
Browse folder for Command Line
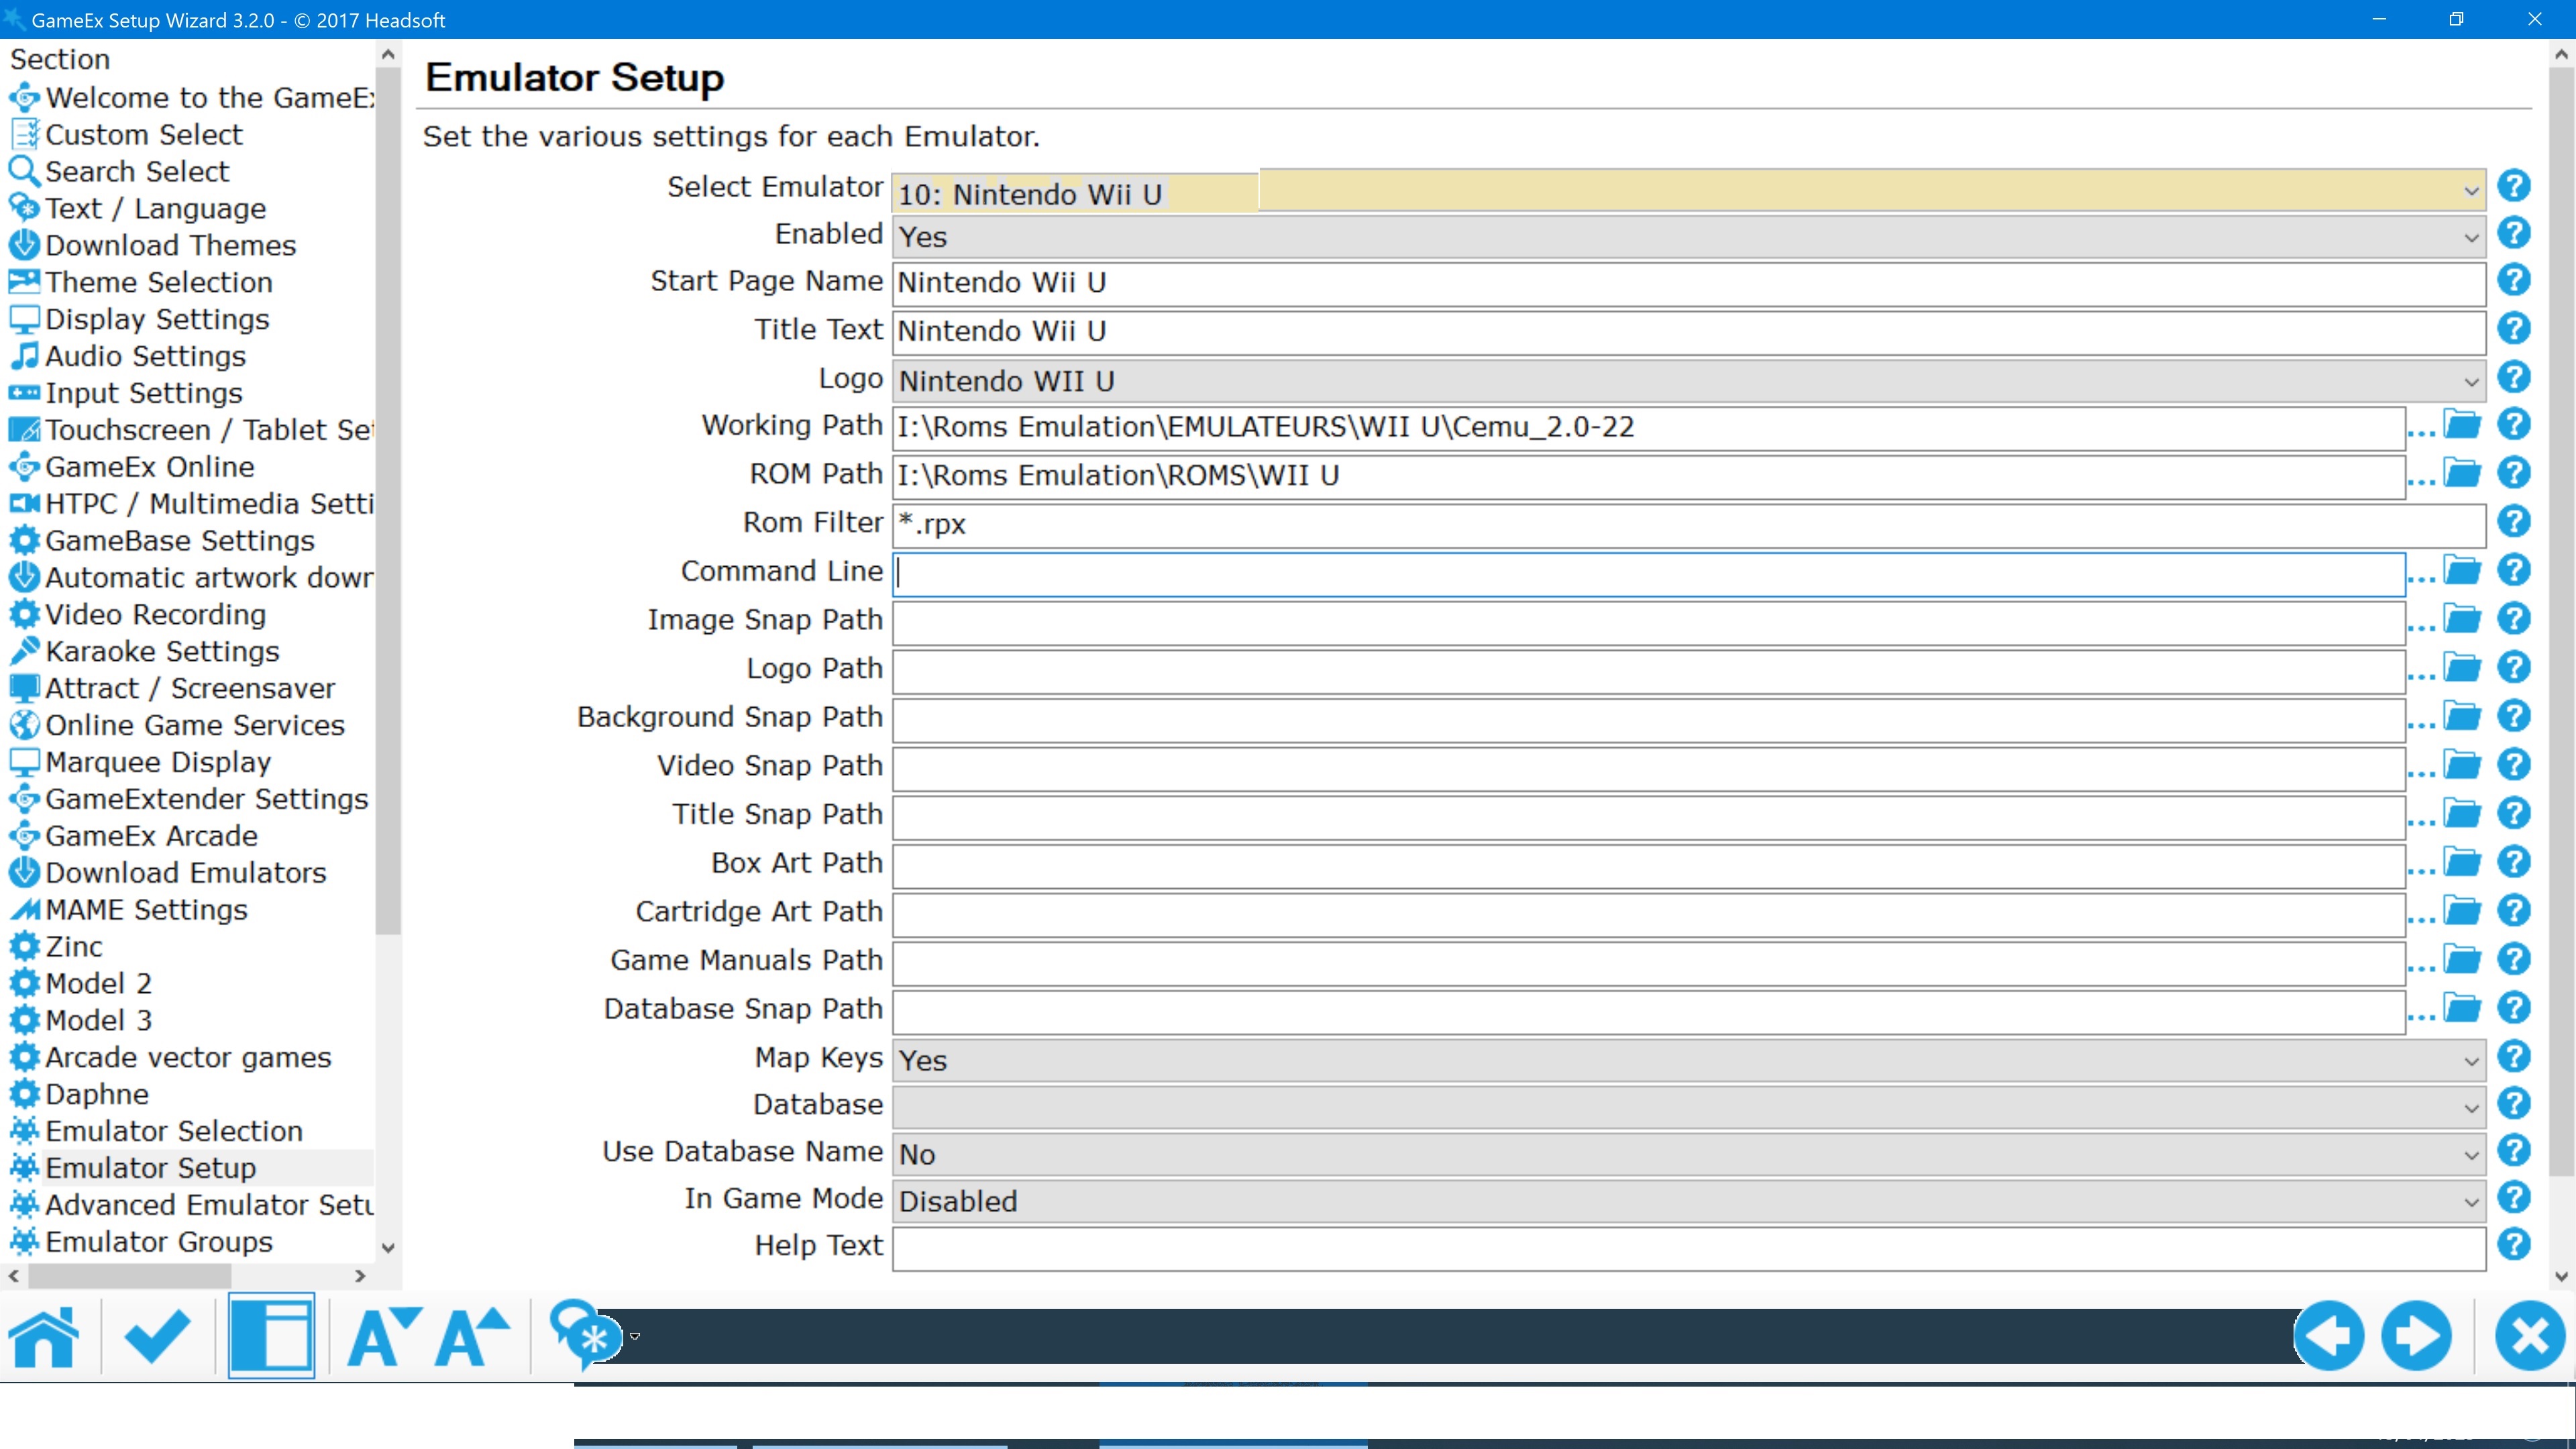2462,571
